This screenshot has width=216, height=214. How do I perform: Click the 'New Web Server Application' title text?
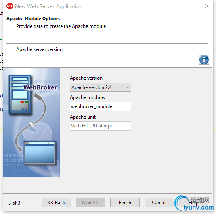(48, 6)
